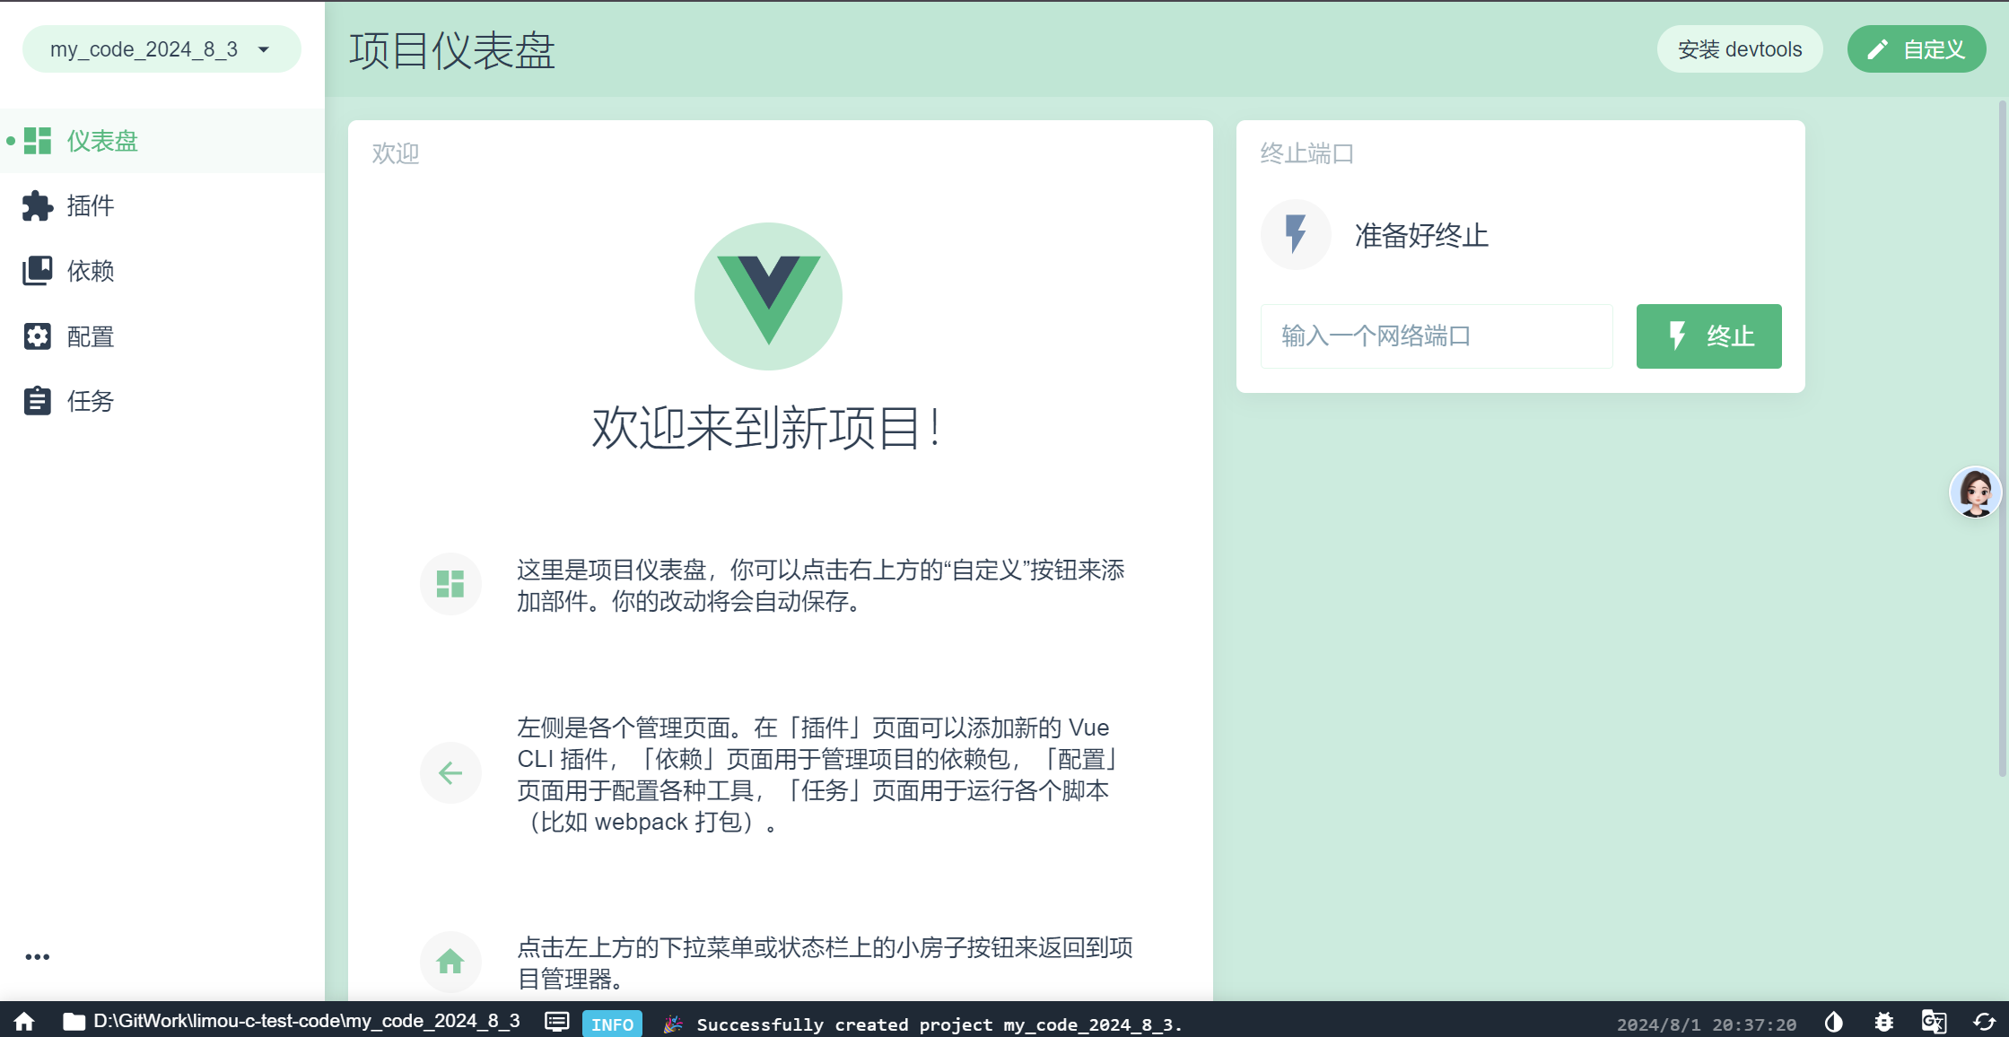Click the refresh arrows icon in status bar
Screen dimensions: 2009x1037
(1984, 1023)
